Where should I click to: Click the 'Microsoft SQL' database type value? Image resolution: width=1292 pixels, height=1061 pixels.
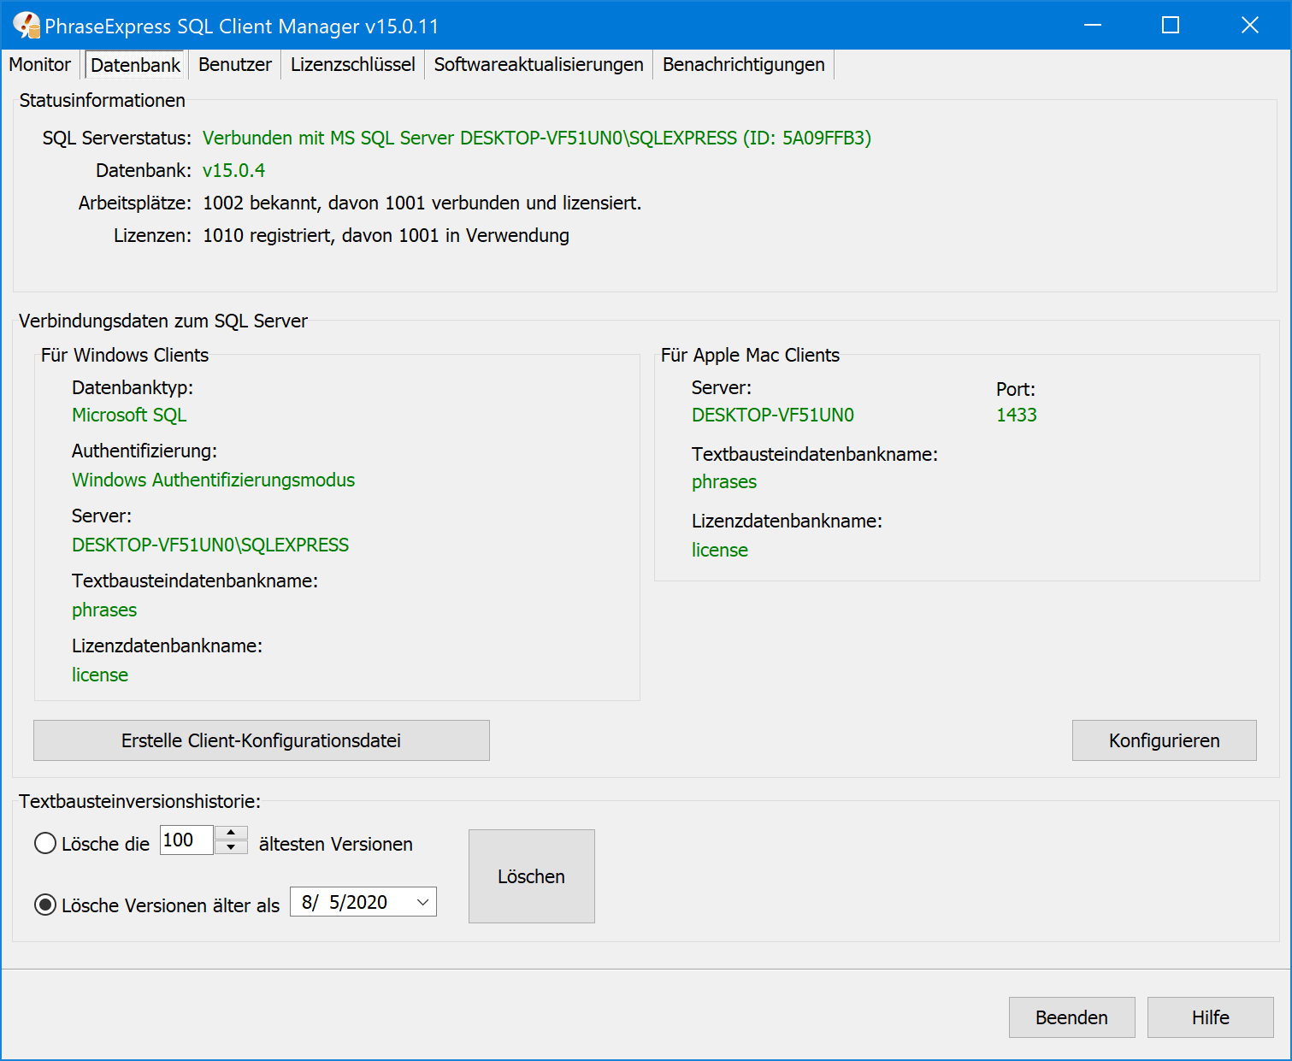click(x=129, y=415)
